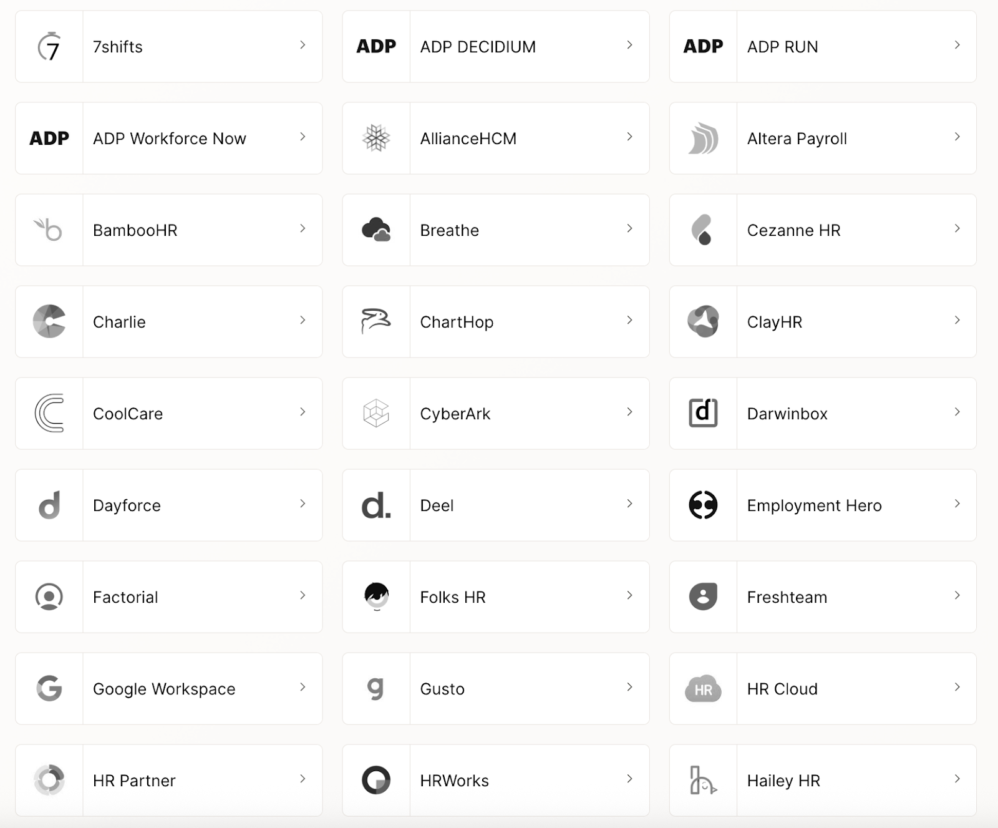
Task: Expand the Darwinbox chevron arrow
Action: pos(957,412)
